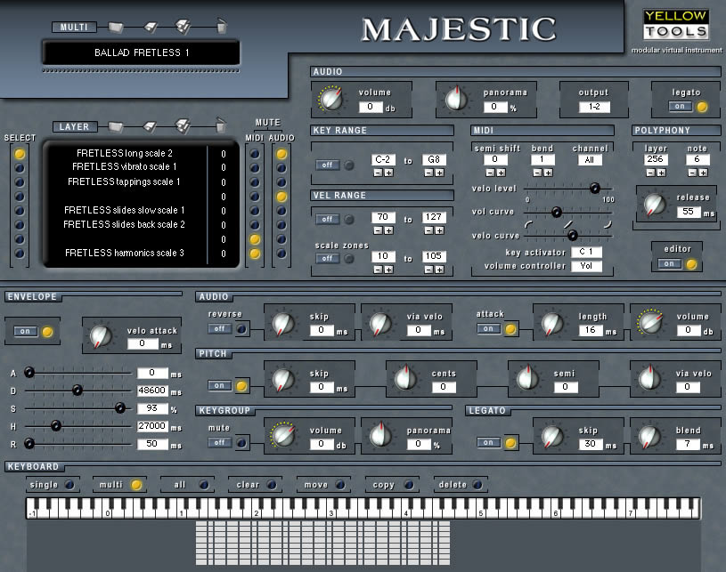Viewport: 726px width, 572px height.
Task: Toggle the LEGATO section on switch
Action: point(488,442)
